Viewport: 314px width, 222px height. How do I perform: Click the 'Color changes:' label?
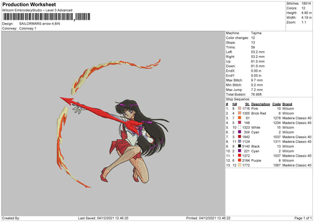(x=237, y=38)
